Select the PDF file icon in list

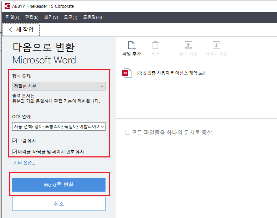[x=127, y=73]
